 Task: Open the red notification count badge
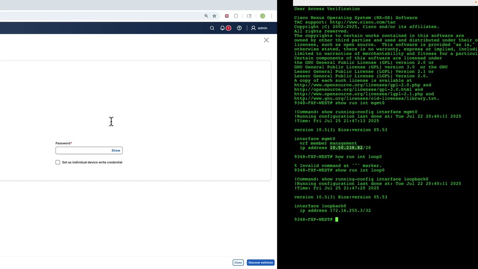tap(228, 28)
